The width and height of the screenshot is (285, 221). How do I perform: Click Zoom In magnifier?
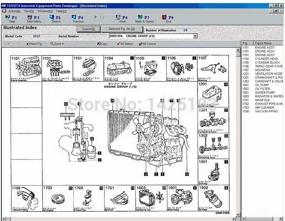pyautogui.click(x=57, y=44)
